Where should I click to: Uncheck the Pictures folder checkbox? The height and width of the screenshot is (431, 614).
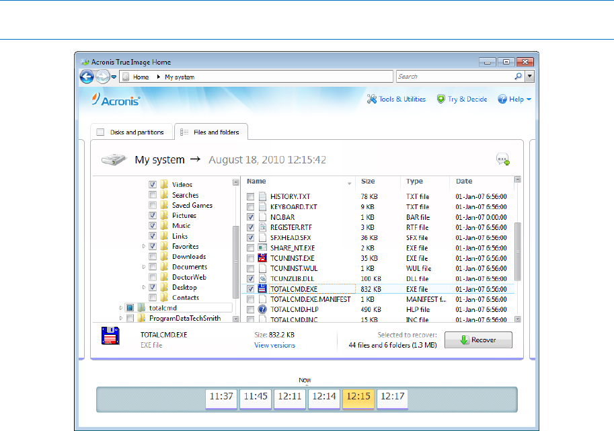[153, 215]
